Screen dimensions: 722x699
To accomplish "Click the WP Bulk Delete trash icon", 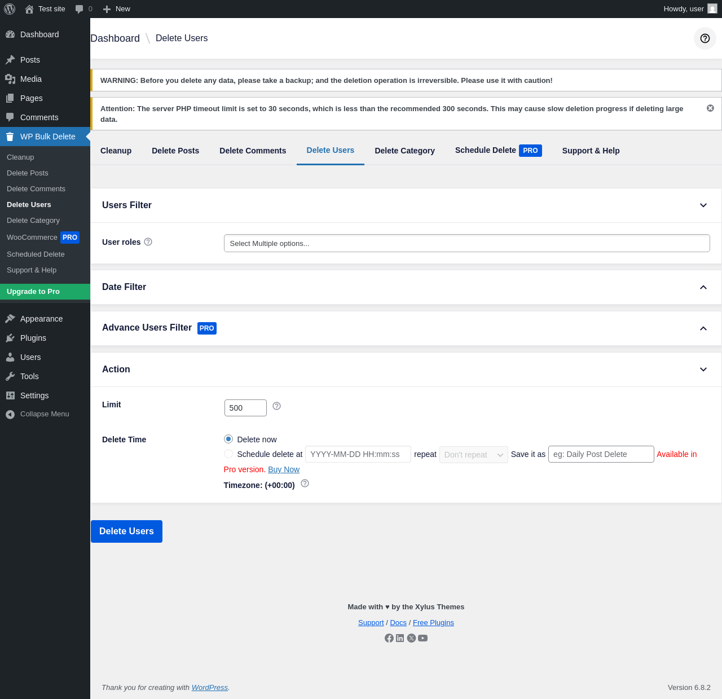I will pyautogui.click(x=10, y=137).
